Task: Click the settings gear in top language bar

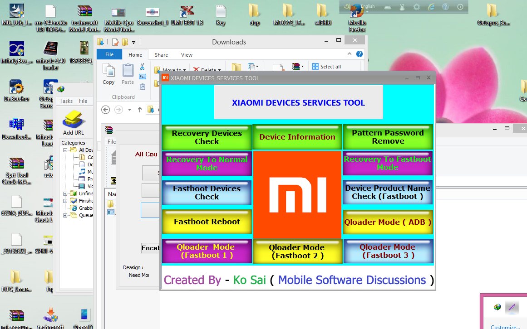Action: 416,7
